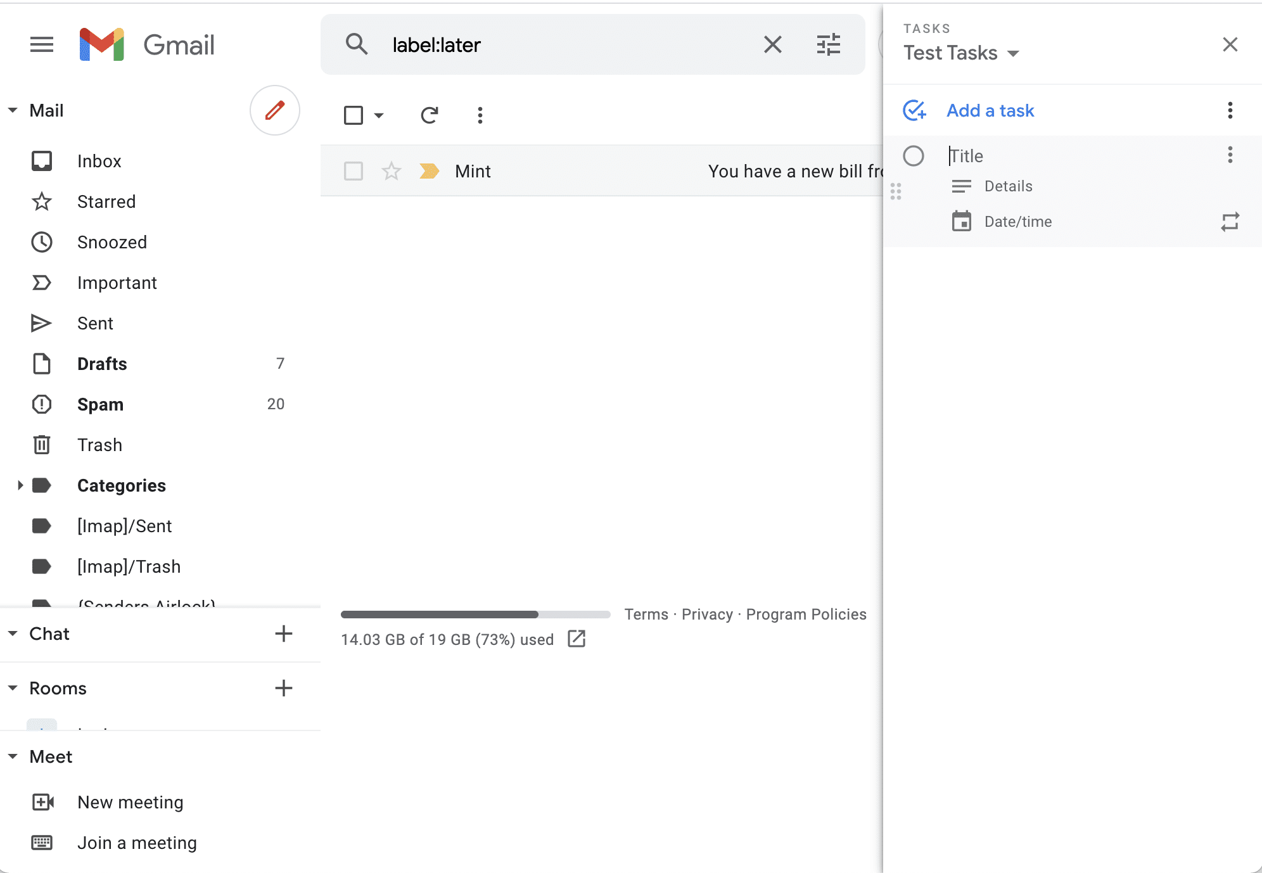1262x873 pixels.
Task: Mark the new task complete circle
Action: (x=913, y=156)
